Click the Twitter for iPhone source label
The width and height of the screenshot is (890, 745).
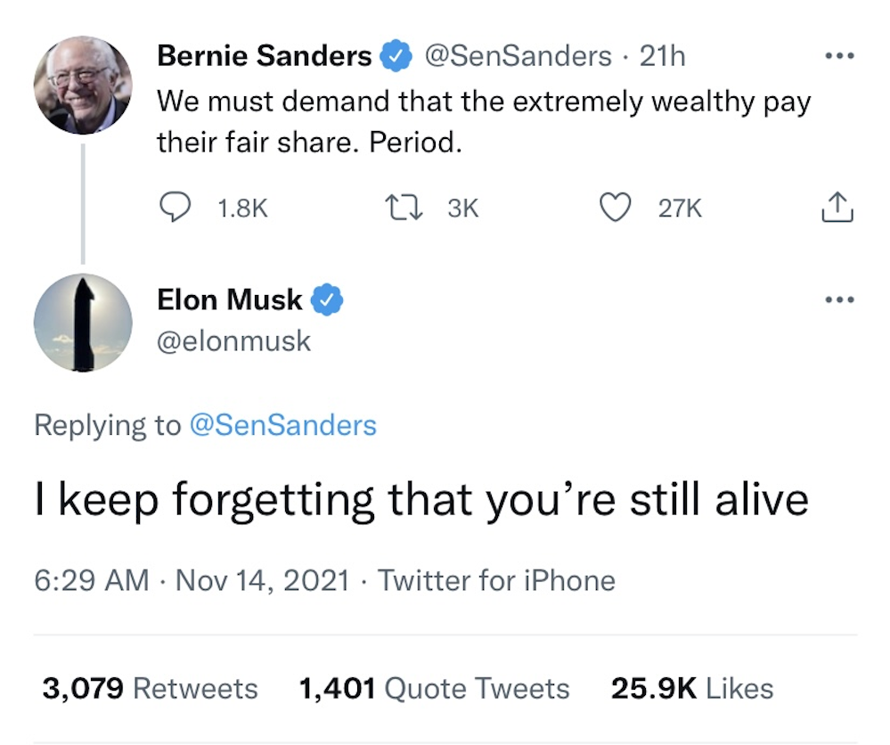coord(497,581)
